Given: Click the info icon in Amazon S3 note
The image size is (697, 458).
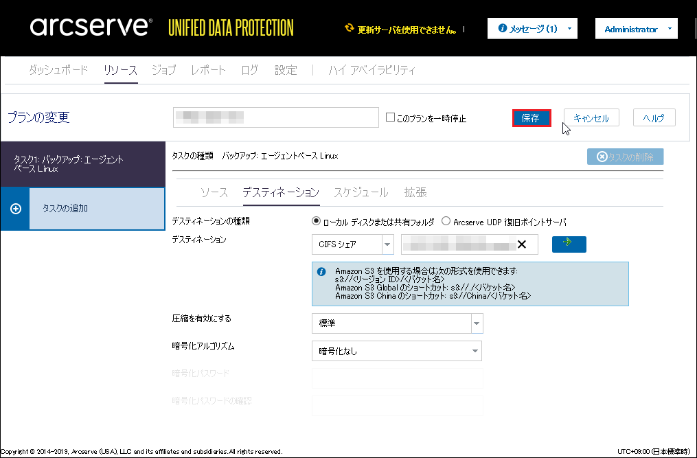Looking at the screenshot, I should (x=321, y=272).
